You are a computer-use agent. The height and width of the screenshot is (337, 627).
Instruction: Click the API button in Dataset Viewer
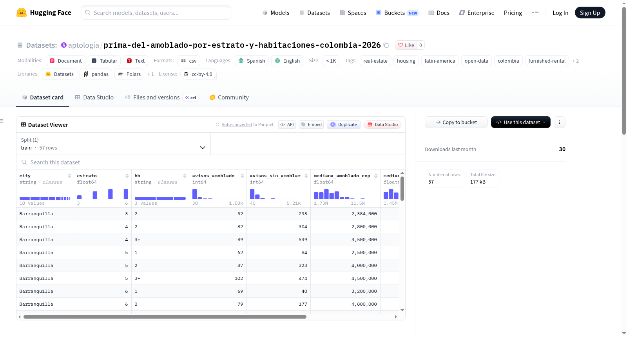287,124
